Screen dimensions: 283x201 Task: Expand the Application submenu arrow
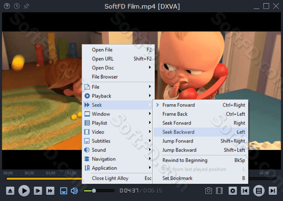point(150,167)
